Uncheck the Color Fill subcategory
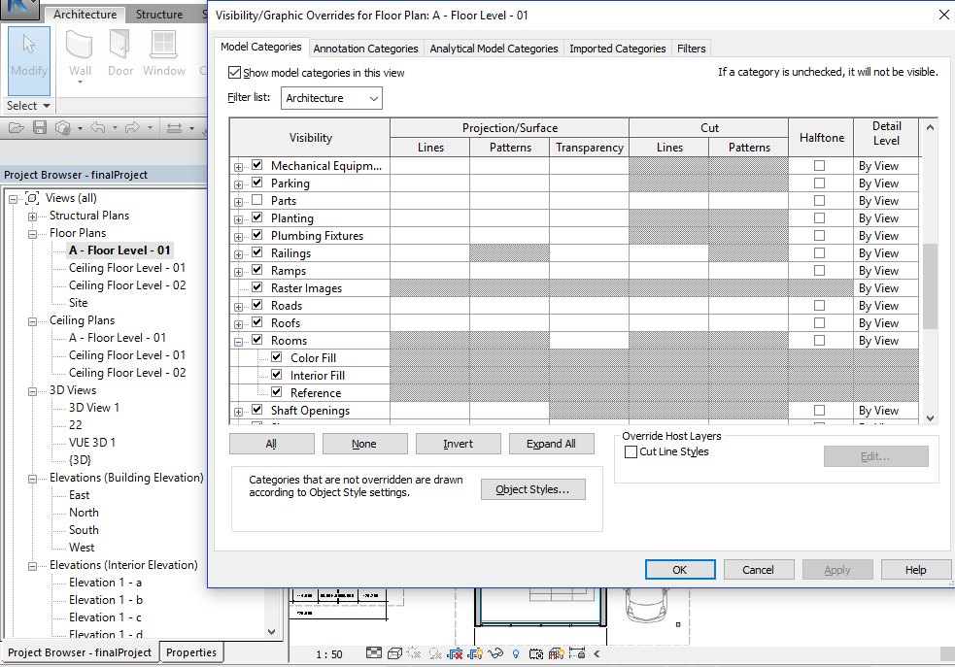 [x=277, y=356]
